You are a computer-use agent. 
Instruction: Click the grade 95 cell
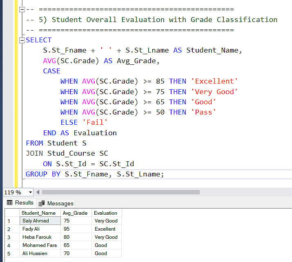(76, 229)
